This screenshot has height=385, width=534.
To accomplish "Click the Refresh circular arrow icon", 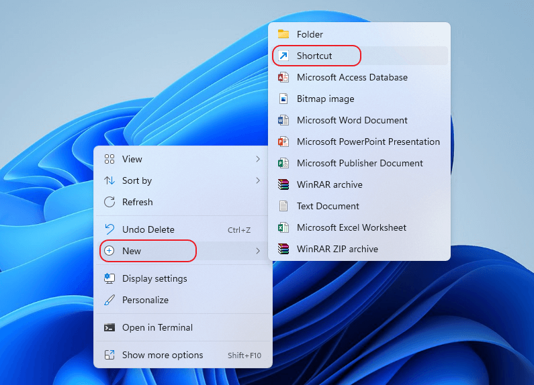I will point(109,202).
